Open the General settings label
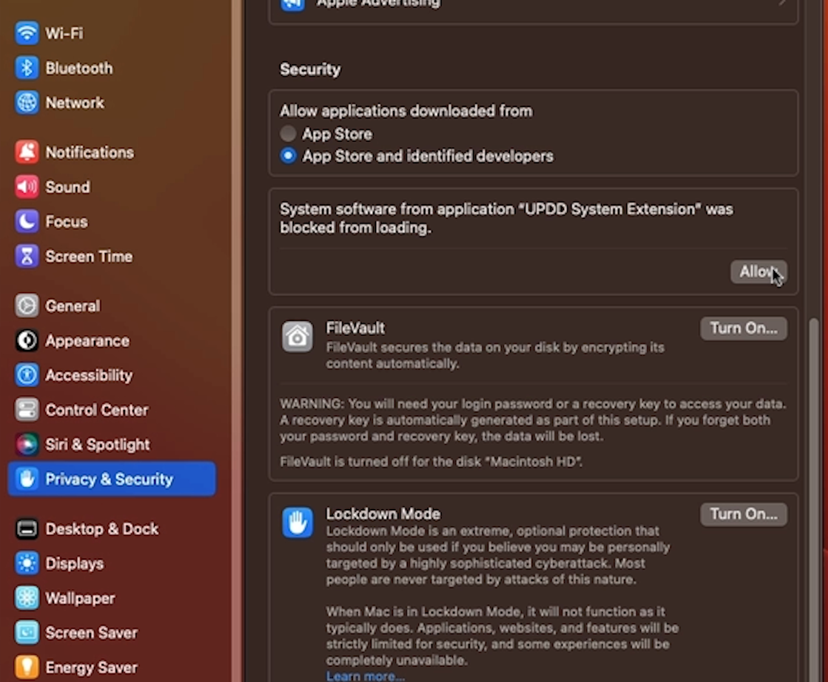This screenshot has height=682, width=828. (73, 306)
